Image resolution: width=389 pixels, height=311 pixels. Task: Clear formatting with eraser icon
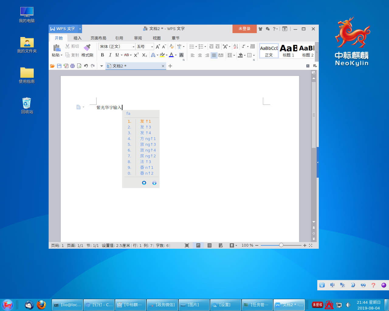coord(172,46)
